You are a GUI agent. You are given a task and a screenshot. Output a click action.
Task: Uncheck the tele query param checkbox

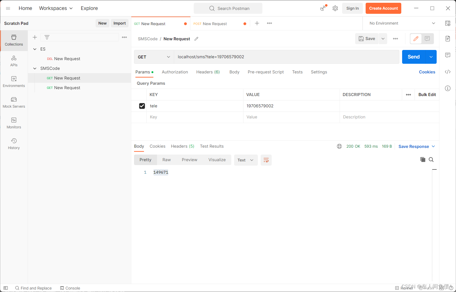tap(142, 106)
